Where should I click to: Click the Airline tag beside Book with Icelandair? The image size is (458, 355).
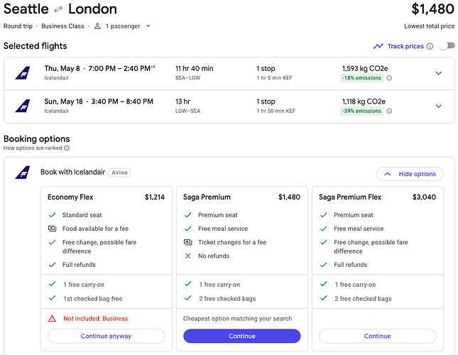(119, 173)
